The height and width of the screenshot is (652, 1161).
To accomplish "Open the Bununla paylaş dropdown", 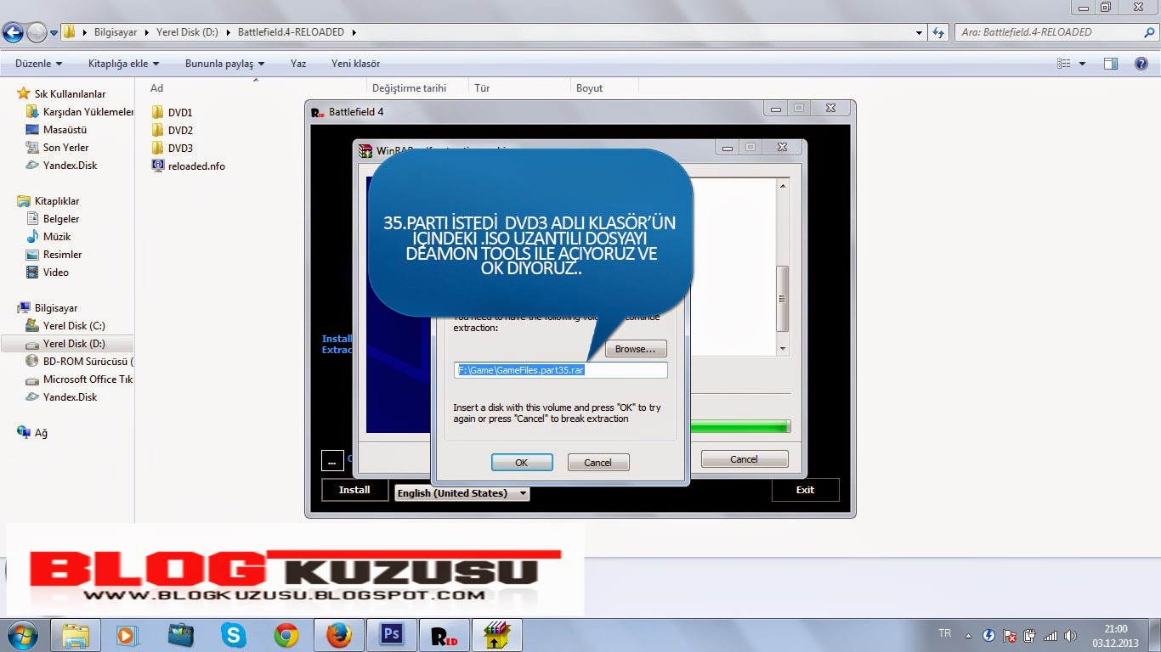I will [x=224, y=64].
